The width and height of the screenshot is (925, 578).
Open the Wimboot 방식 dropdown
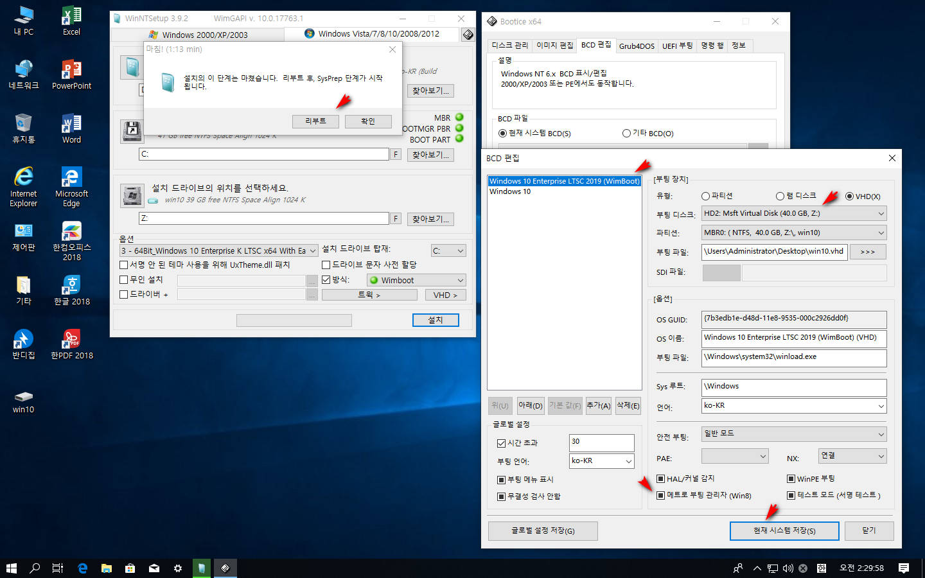pyautogui.click(x=416, y=280)
